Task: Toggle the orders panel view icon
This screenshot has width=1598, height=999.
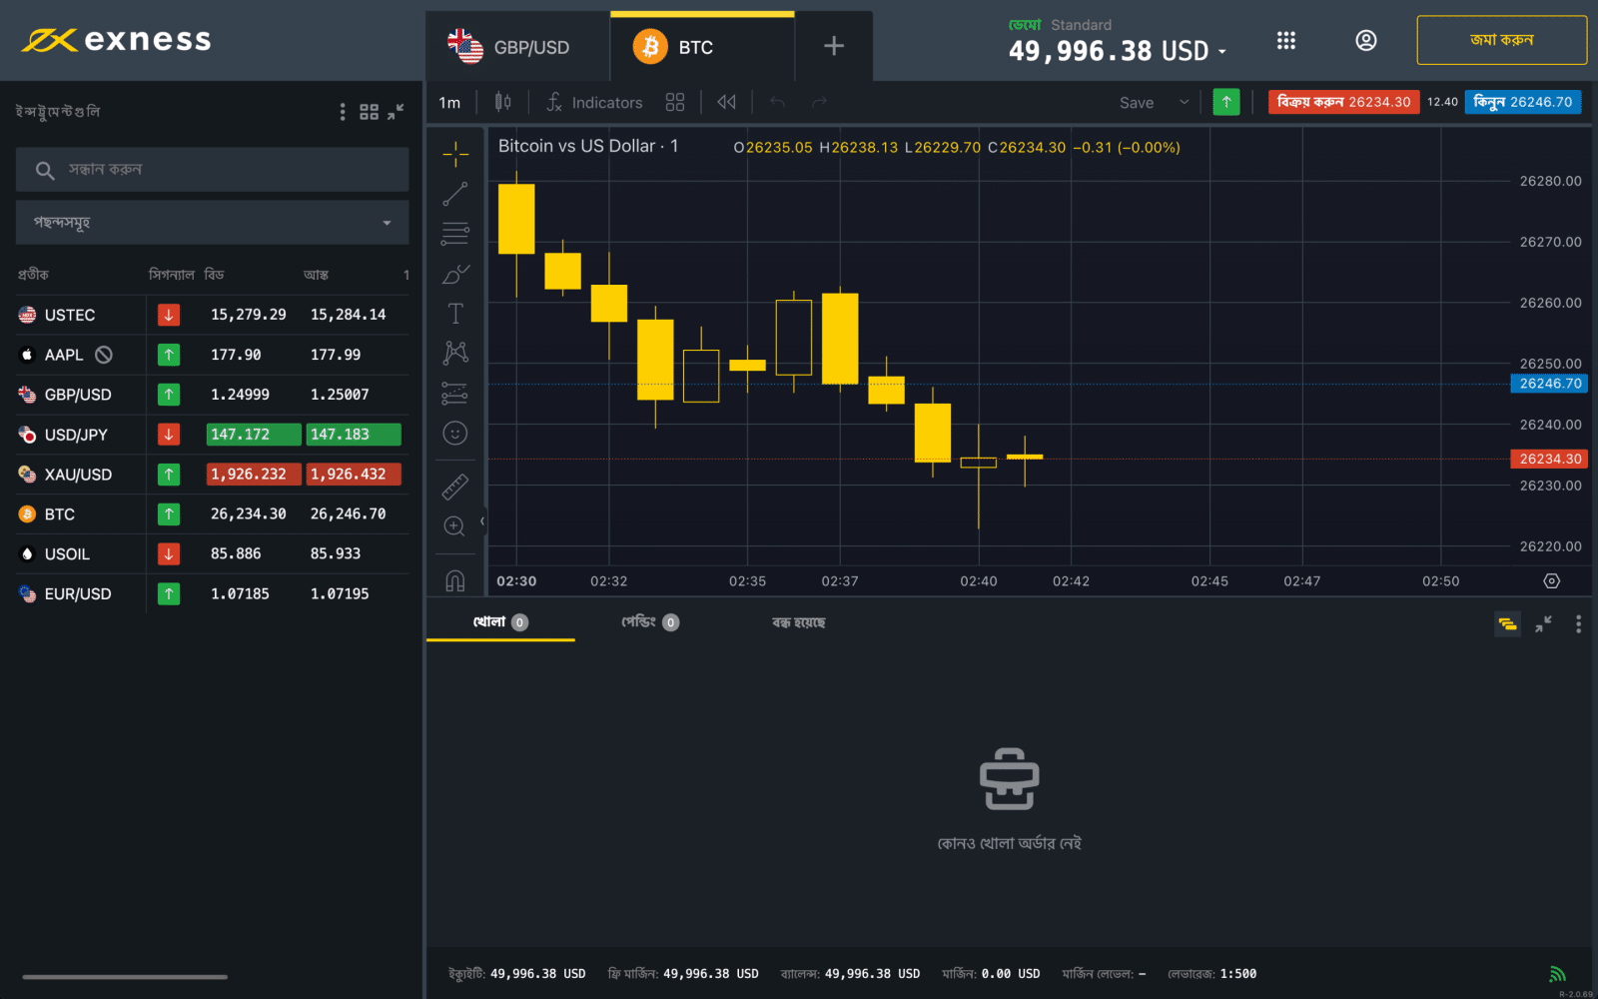Action: tap(1507, 624)
